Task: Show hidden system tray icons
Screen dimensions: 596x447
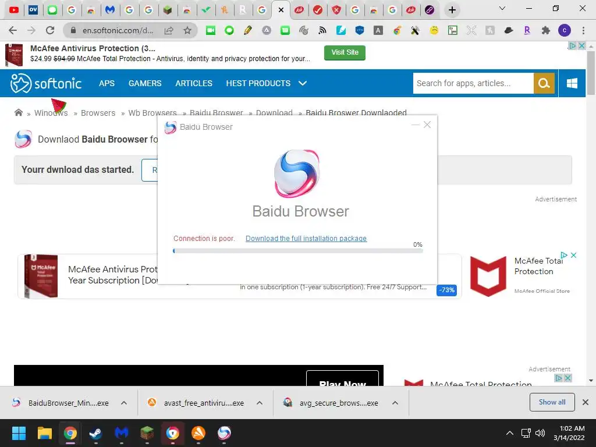Action: point(510,433)
